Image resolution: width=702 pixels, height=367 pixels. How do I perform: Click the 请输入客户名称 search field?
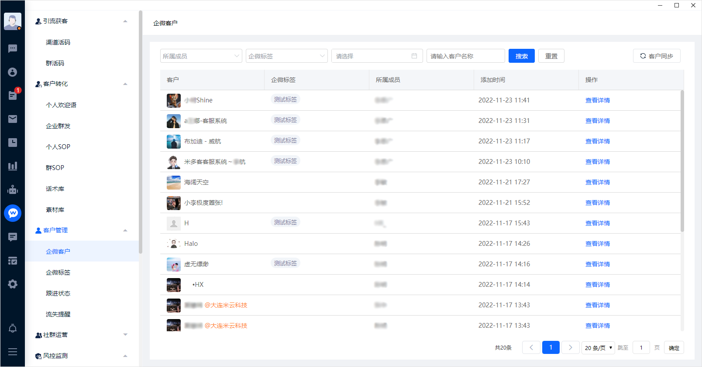pos(465,56)
